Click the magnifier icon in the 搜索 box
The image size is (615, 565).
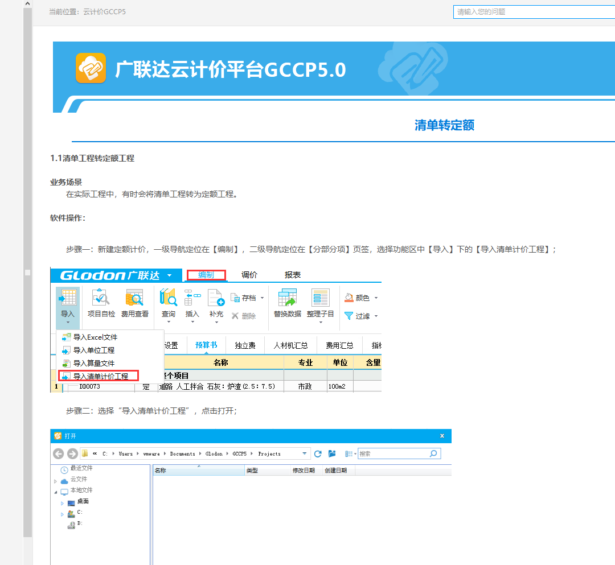point(433,453)
